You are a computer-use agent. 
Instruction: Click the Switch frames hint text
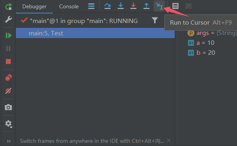point(92,141)
